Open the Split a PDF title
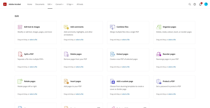This screenshot has width=210, height=108. [x=29, y=54]
